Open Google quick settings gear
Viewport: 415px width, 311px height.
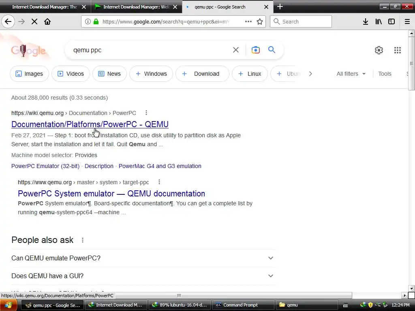379,50
